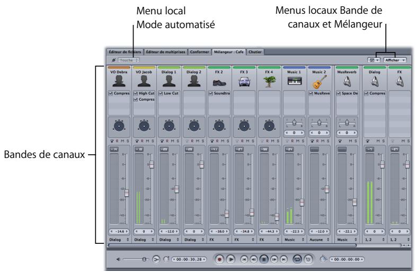The width and height of the screenshot is (416, 273).
Task: Solo the VO Jacob channel
Action: click(153, 141)
